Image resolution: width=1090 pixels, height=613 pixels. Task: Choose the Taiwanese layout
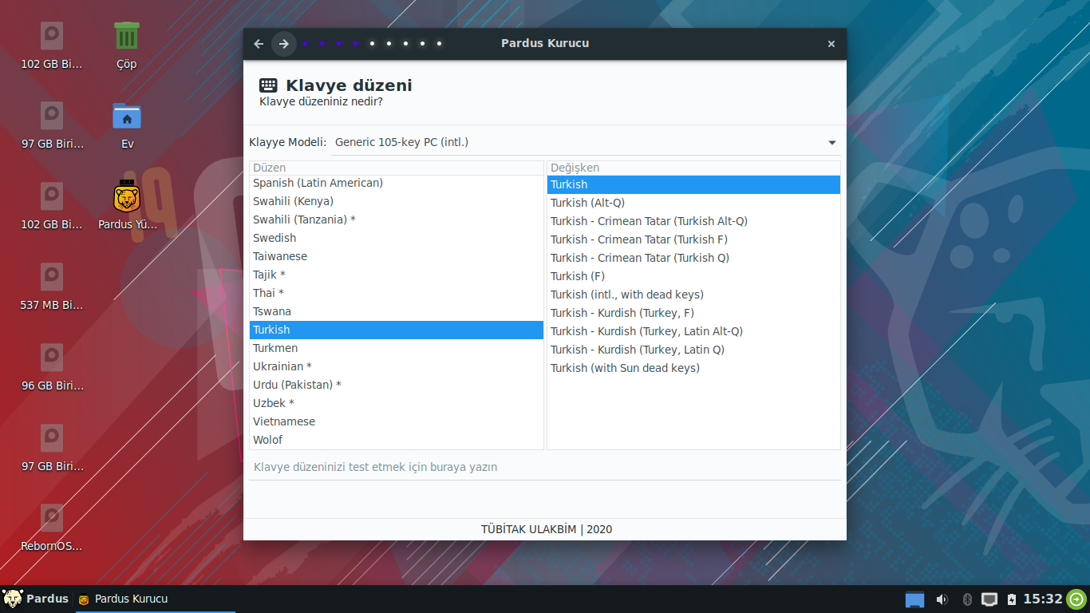397,256
